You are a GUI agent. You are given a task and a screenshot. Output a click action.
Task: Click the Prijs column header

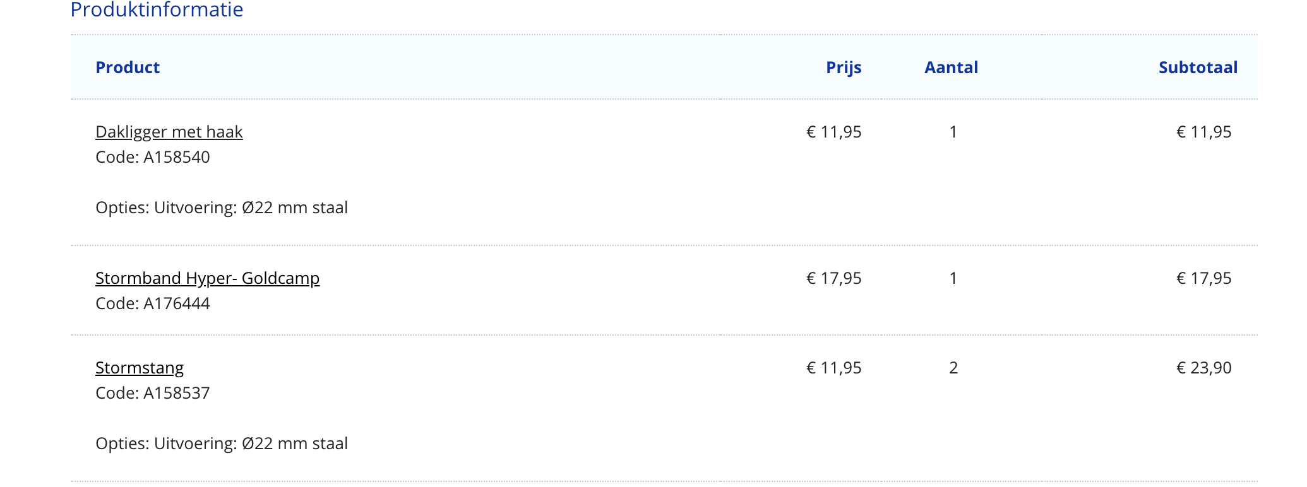point(844,67)
